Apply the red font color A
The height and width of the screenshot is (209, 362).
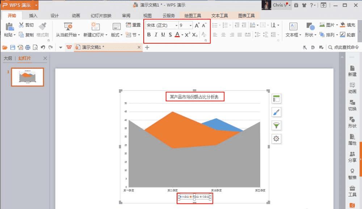177,35
